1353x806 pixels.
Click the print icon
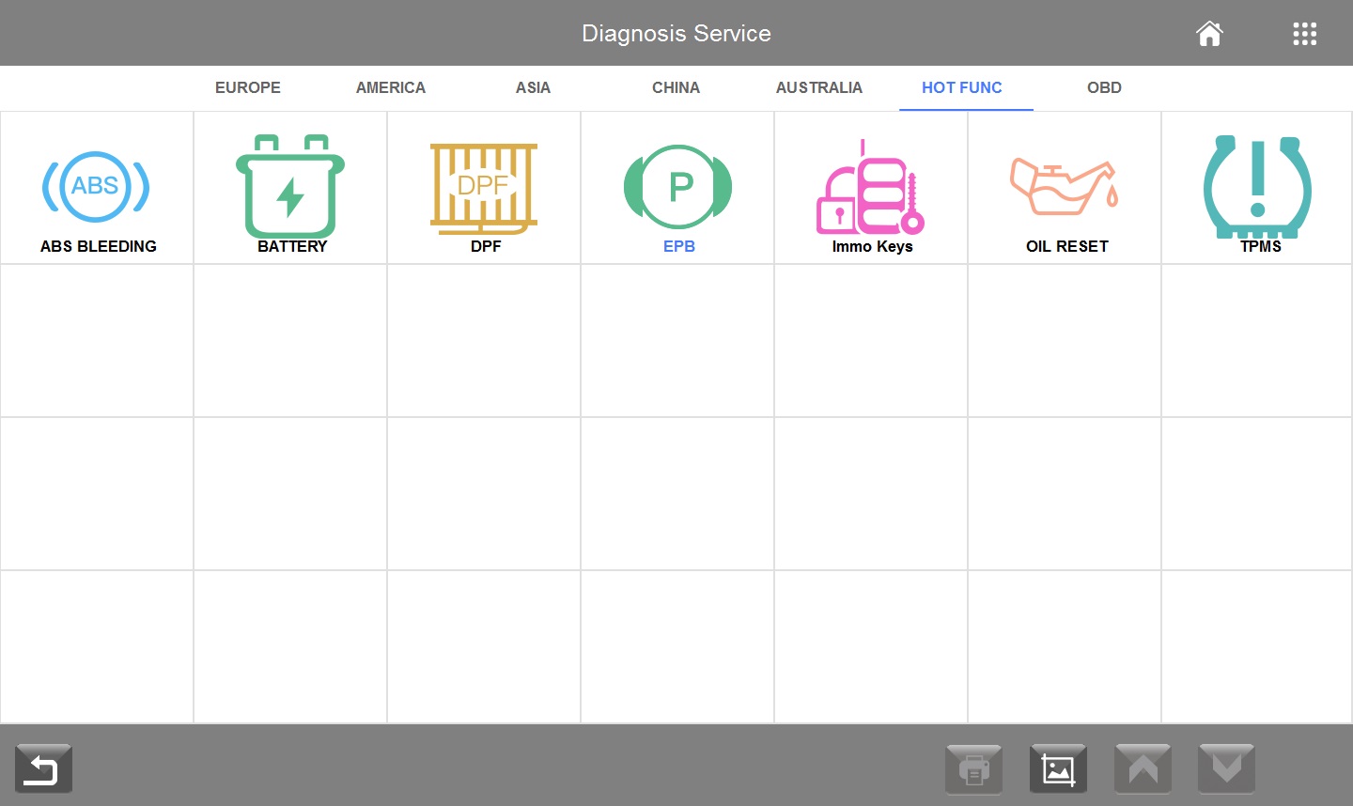coord(973,769)
